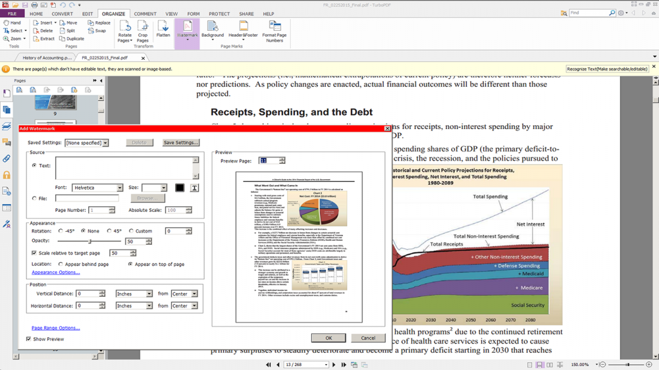Click Save Settings... button
This screenshot has width=659, height=370.
181,143
